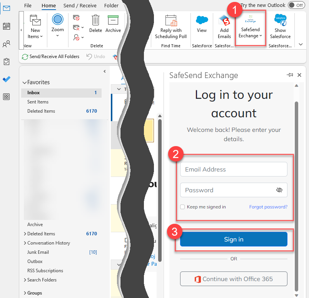Select the People icon in the sidebar
Screen dimensions: 309x298
click(x=6, y=44)
